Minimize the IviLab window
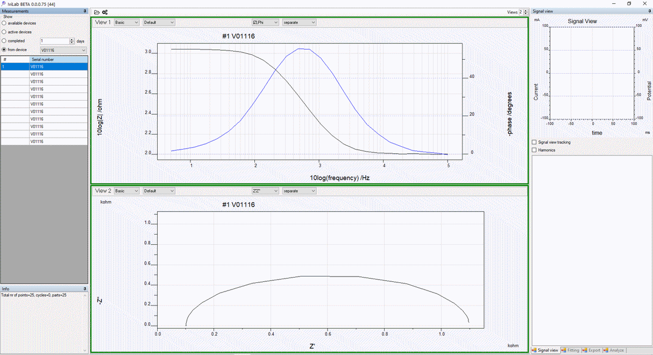 click(613, 4)
